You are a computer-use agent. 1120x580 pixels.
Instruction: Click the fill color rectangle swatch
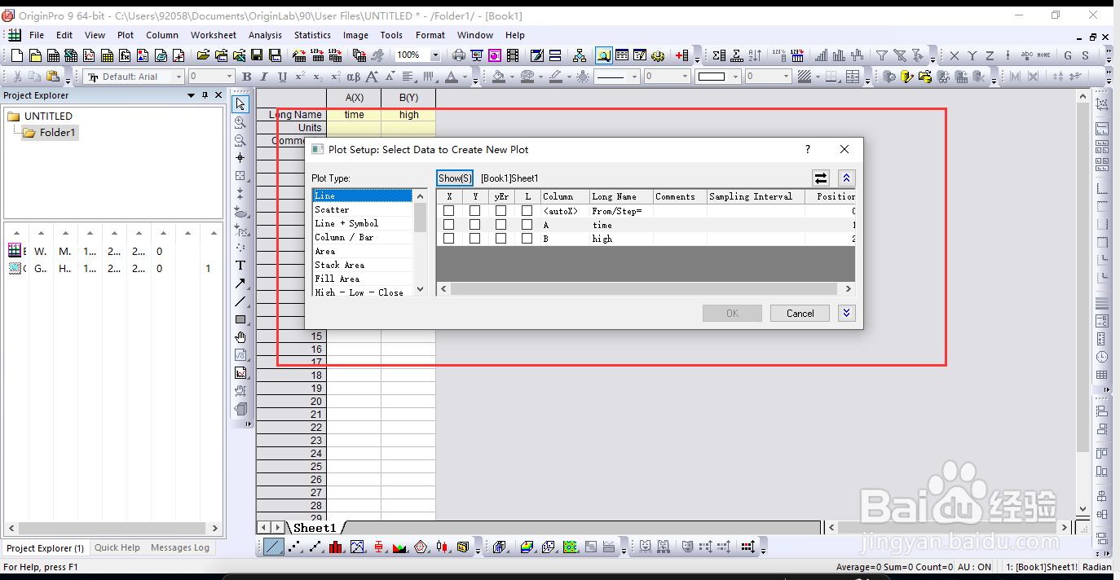click(x=712, y=77)
